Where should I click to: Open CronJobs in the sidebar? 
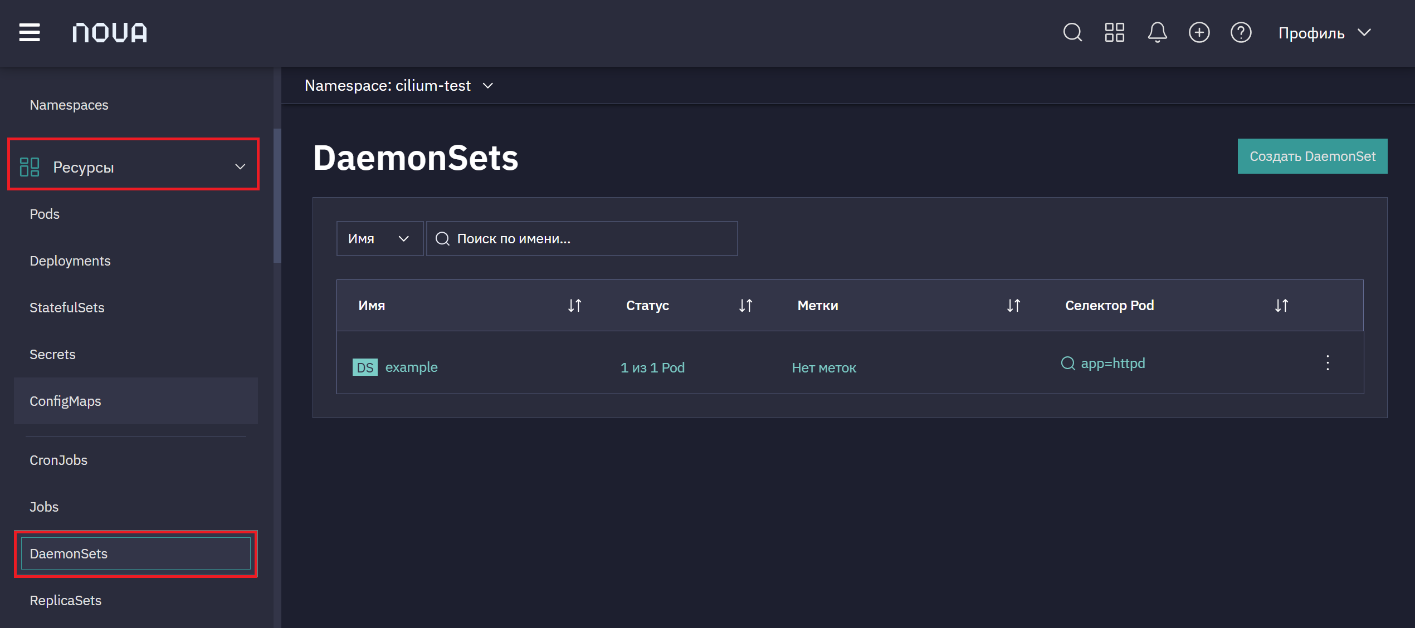pyautogui.click(x=58, y=460)
